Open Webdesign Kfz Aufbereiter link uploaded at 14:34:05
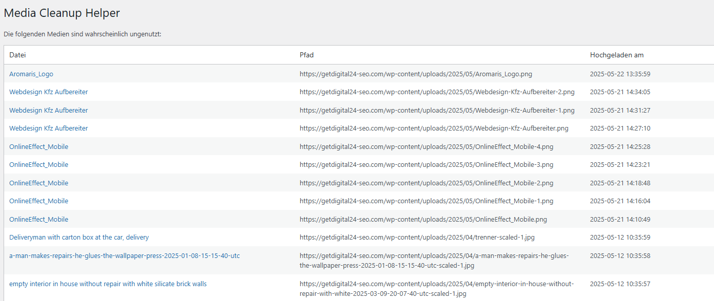 (x=49, y=92)
